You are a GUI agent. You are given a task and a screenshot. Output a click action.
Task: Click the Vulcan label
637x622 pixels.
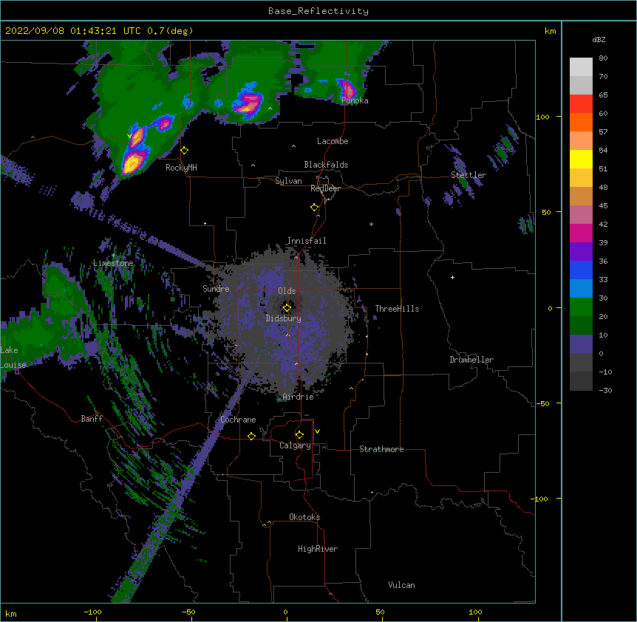(x=401, y=585)
